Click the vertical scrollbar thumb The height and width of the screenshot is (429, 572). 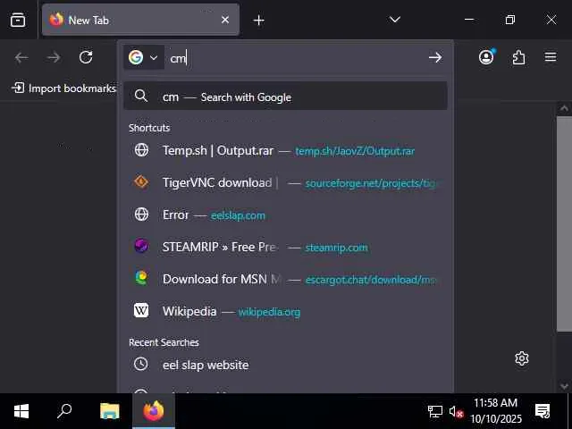coord(564,224)
